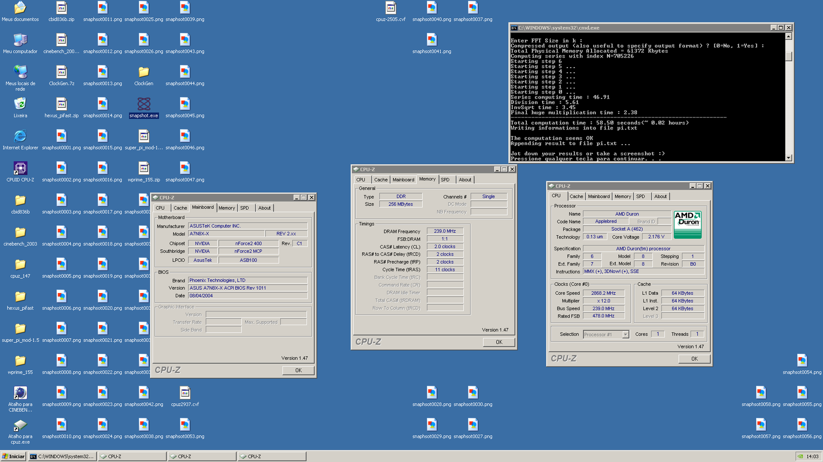Image resolution: width=823 pixels, height=462 pixels.
Task: Open the cinebench_2003 folder
Action: point(20,234)
